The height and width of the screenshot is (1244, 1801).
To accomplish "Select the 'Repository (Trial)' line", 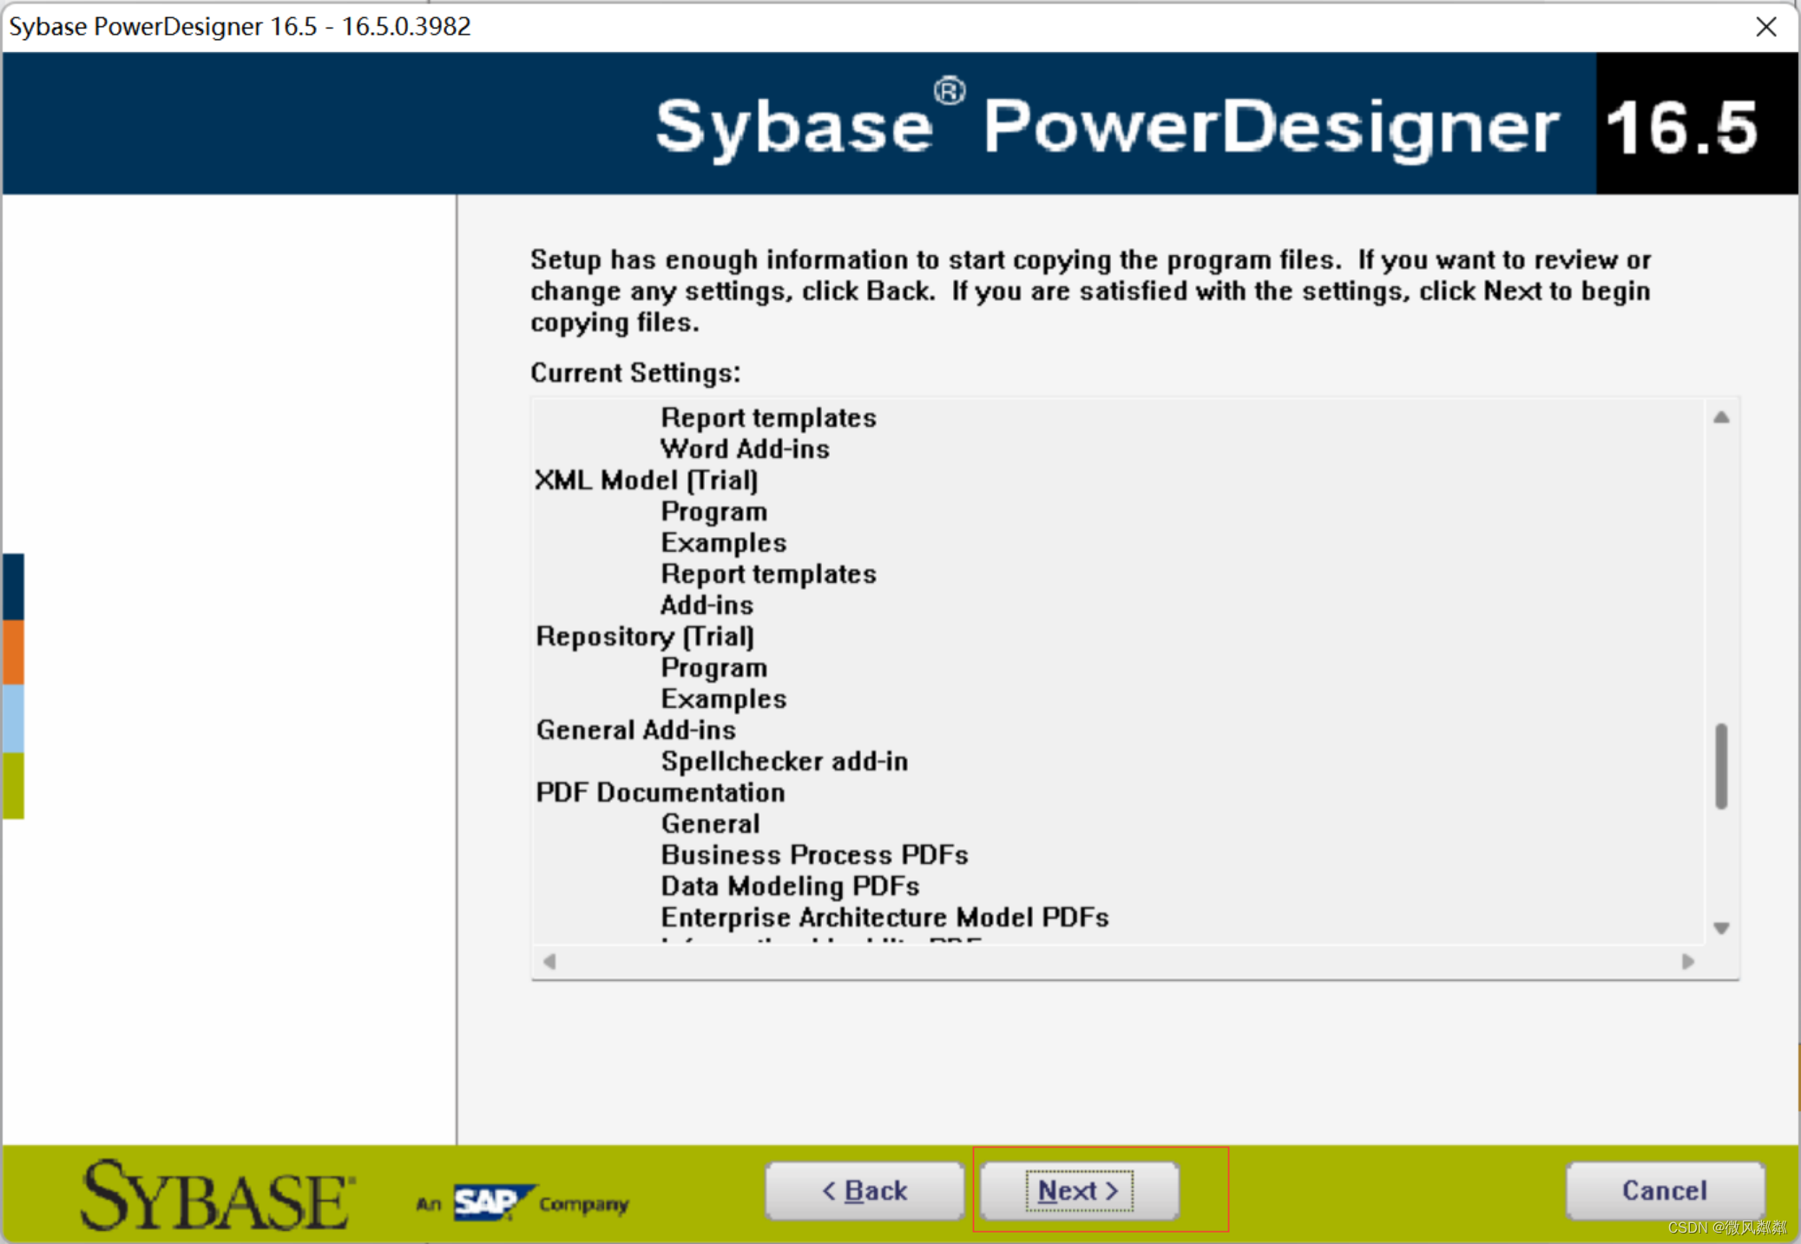I will click(645, 636).
